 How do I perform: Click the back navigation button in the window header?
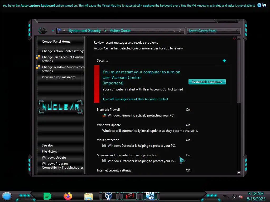pos(43,31)
